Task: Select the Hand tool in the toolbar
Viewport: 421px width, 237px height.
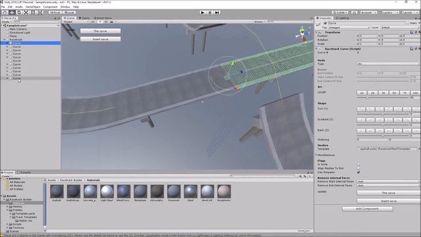Action: (x=5, y=13)
